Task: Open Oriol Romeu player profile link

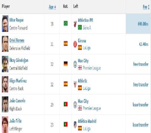Action: pyautogui.click(x=17, y=41)
